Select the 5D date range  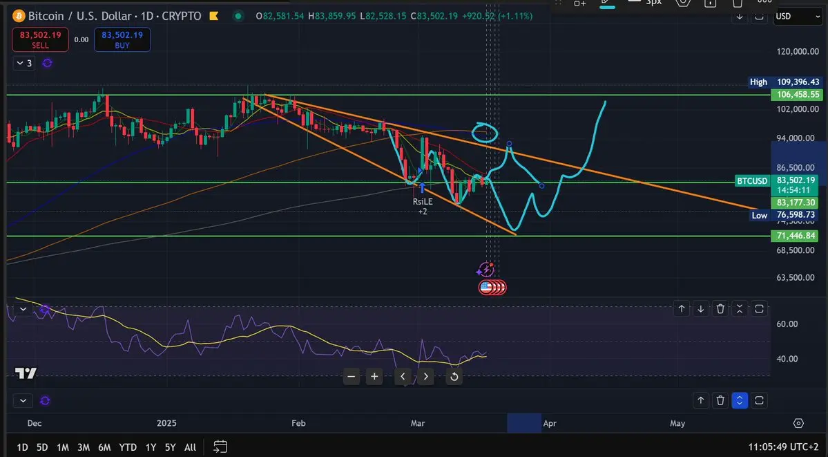(x=42, y=447)
